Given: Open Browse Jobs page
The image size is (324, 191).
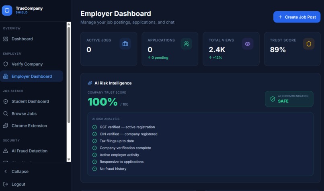Looking at the screenshot, I should (32, 114).
